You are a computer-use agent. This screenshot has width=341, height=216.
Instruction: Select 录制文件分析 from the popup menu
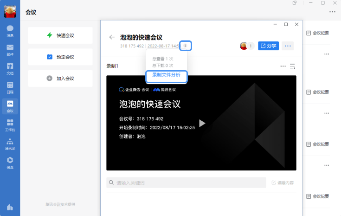pos(166,75)
